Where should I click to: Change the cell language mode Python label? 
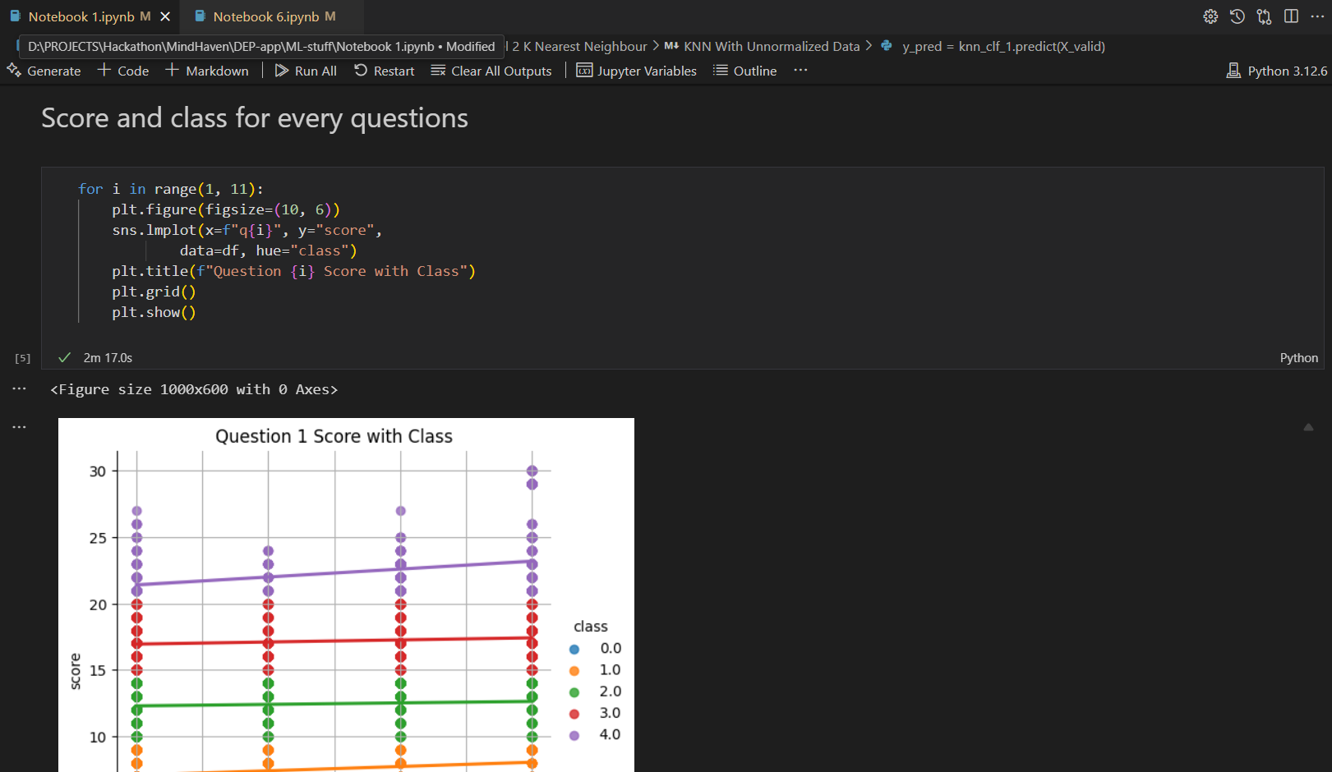1298,358
